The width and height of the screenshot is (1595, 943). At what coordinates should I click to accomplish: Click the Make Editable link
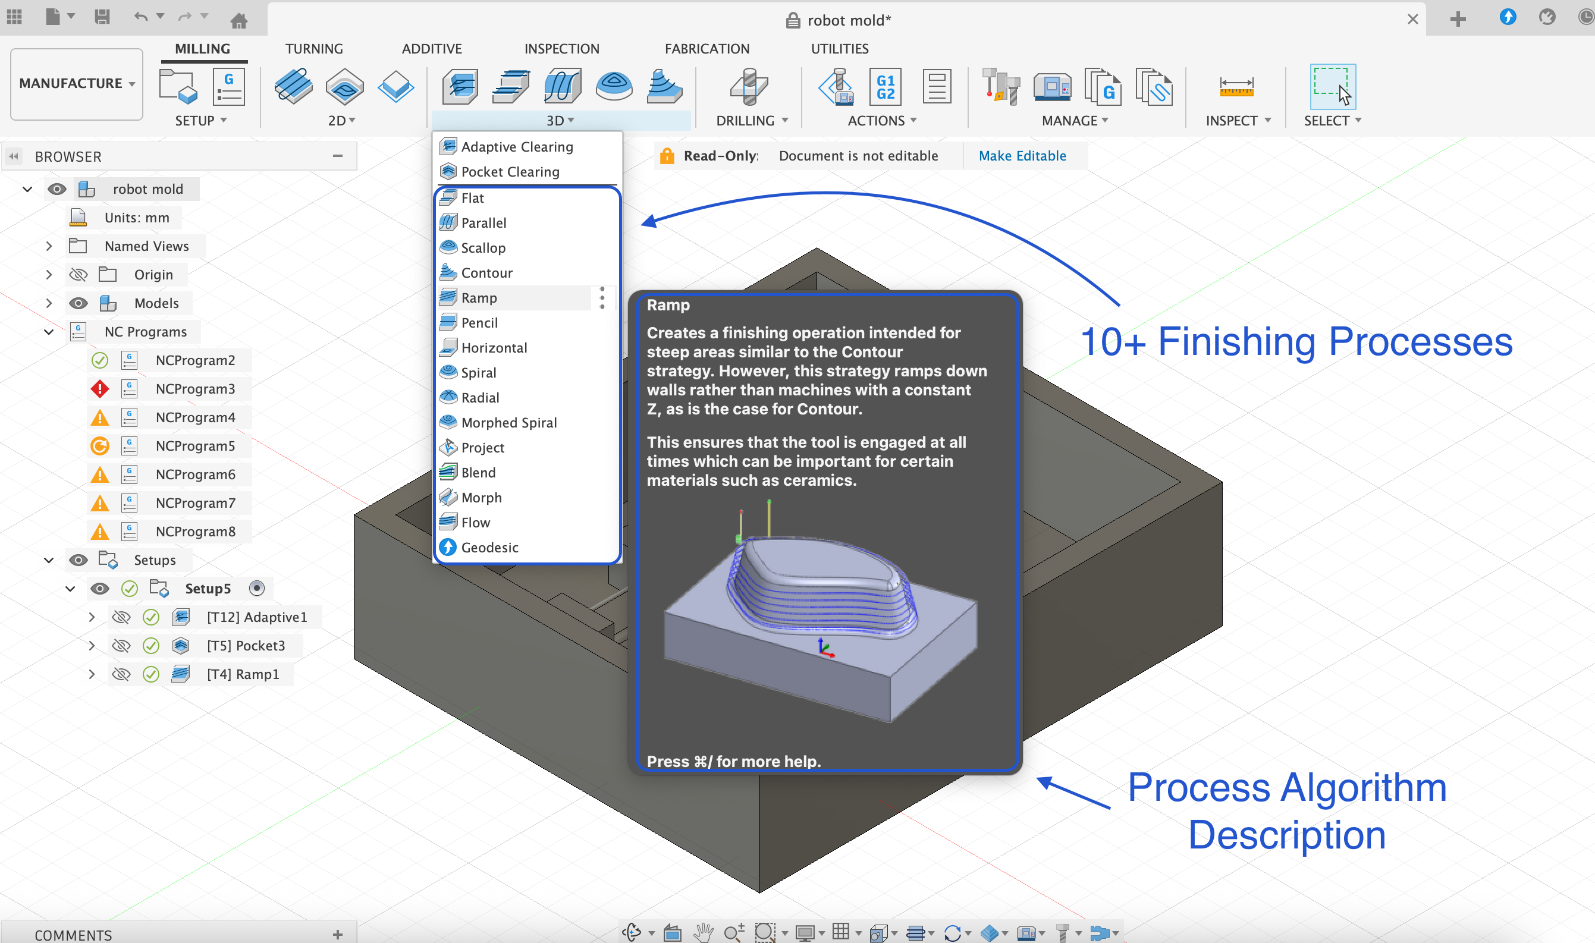1022,156
